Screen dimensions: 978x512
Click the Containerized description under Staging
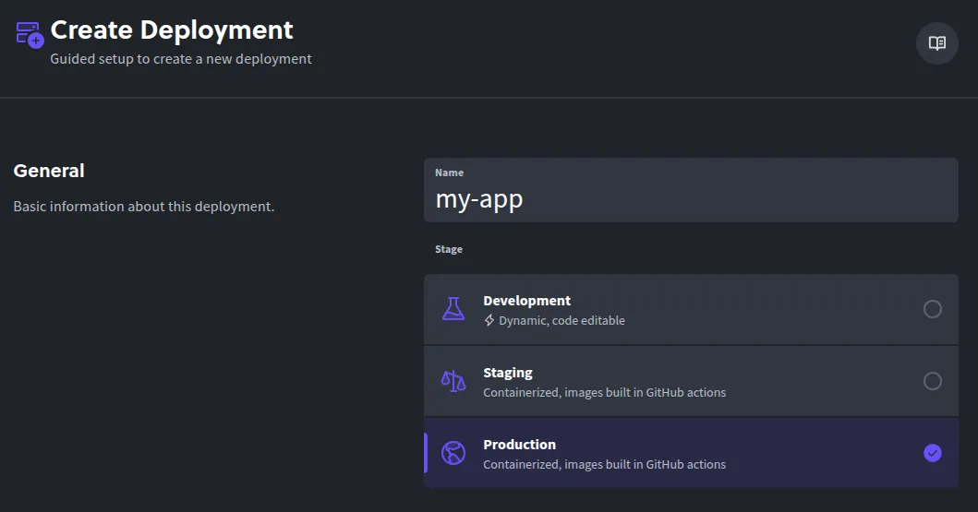click(x=604, y=393)
